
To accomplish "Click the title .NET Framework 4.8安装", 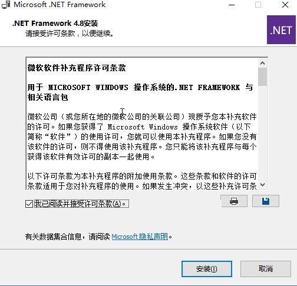I will [x=55, y=24].
